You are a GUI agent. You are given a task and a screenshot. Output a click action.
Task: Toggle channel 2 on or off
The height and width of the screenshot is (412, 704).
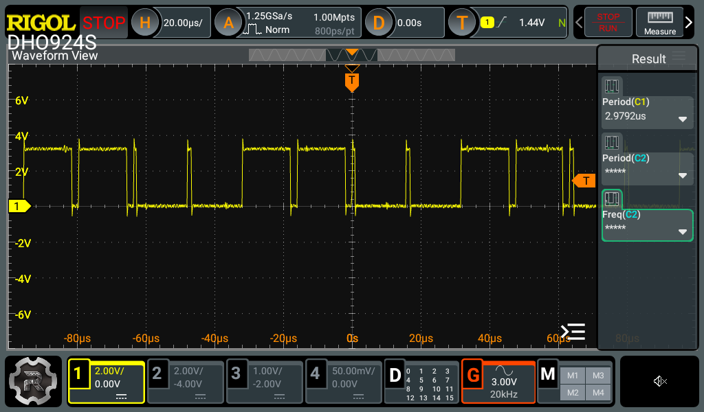[x=157, y=373]
